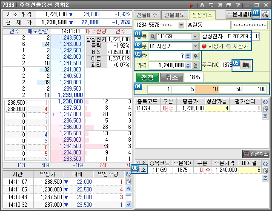
Task: Open font size 'A' icon in title bar
Action: (x=202, y=5)
